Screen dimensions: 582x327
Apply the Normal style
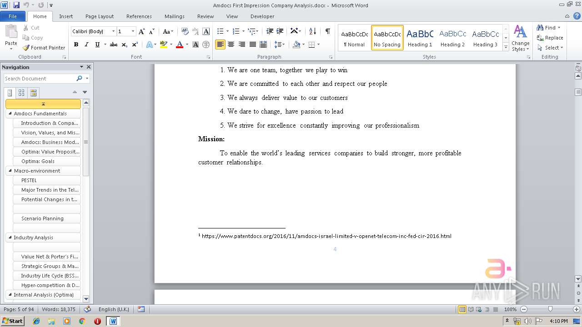354,38
